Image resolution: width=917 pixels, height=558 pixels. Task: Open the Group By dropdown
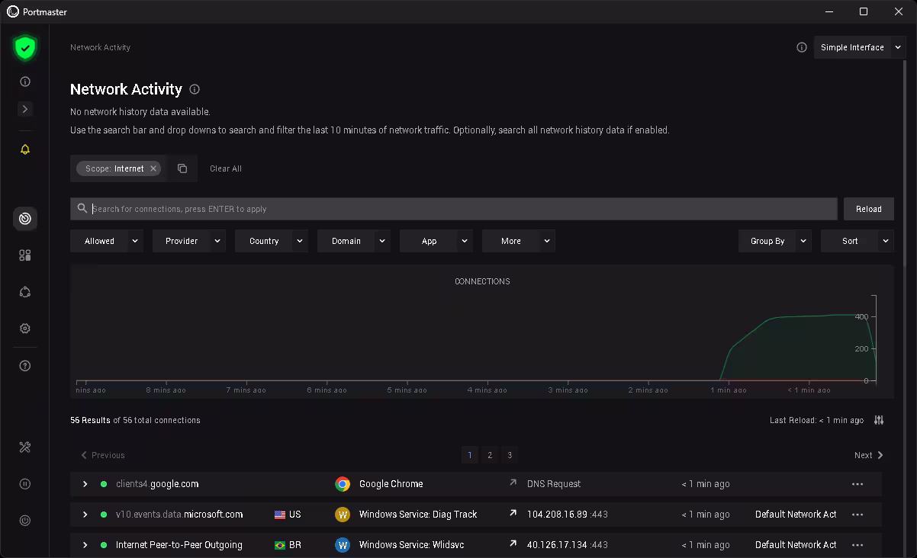(775, 241)
